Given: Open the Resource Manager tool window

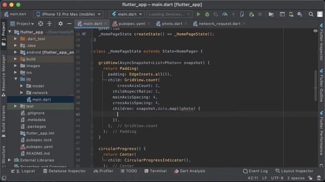Looking at the screenshot, I should pos(4,76).
